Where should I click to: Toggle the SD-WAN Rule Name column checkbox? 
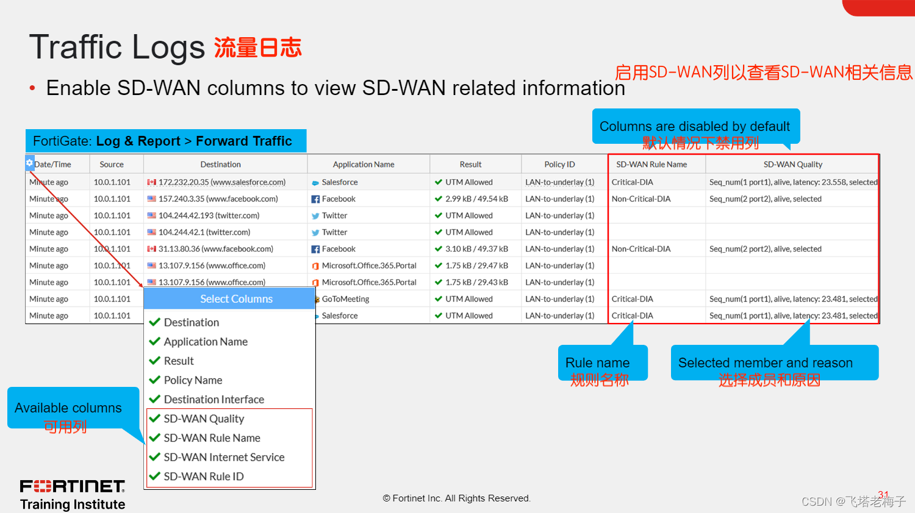(x=155, y=438)
